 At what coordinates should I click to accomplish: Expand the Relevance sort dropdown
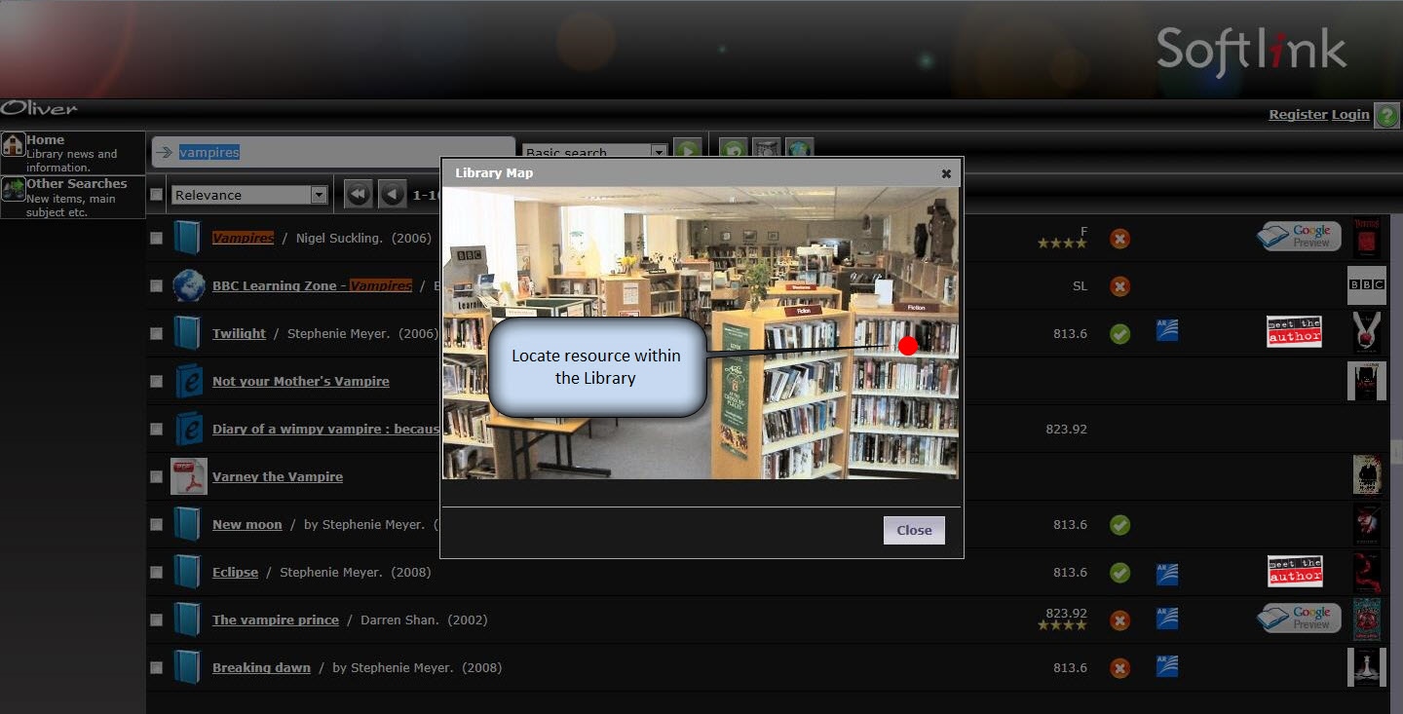[319, 195]
